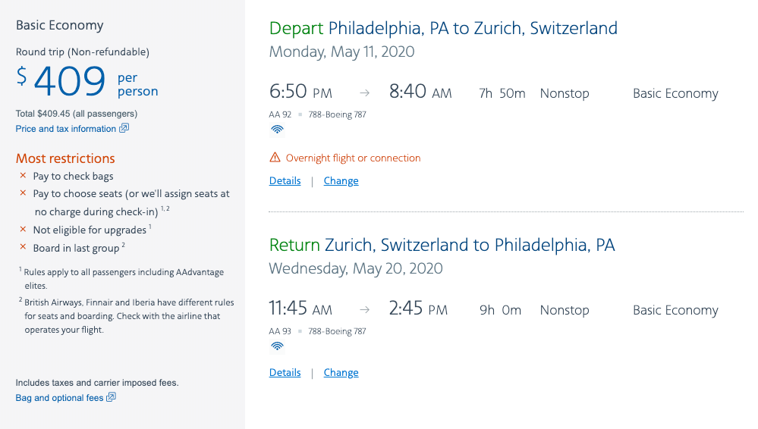Click the arrow between 6:50 PM and 8:40 AM

click(365, 93)
